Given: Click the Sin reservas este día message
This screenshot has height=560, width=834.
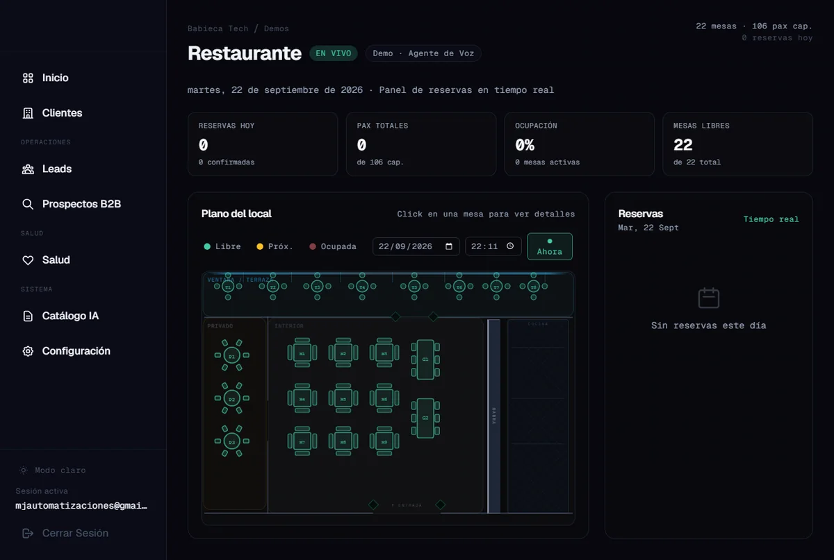Looking at the screenshot, I should (709, 325).
